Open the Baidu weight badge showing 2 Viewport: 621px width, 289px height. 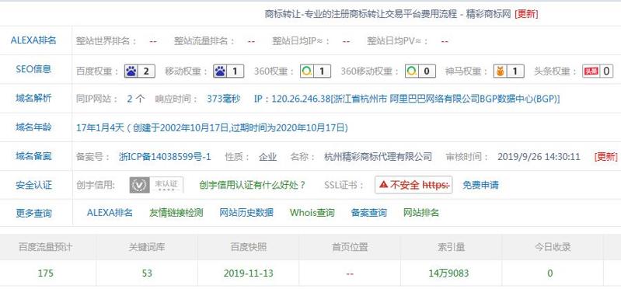[139, 71]
